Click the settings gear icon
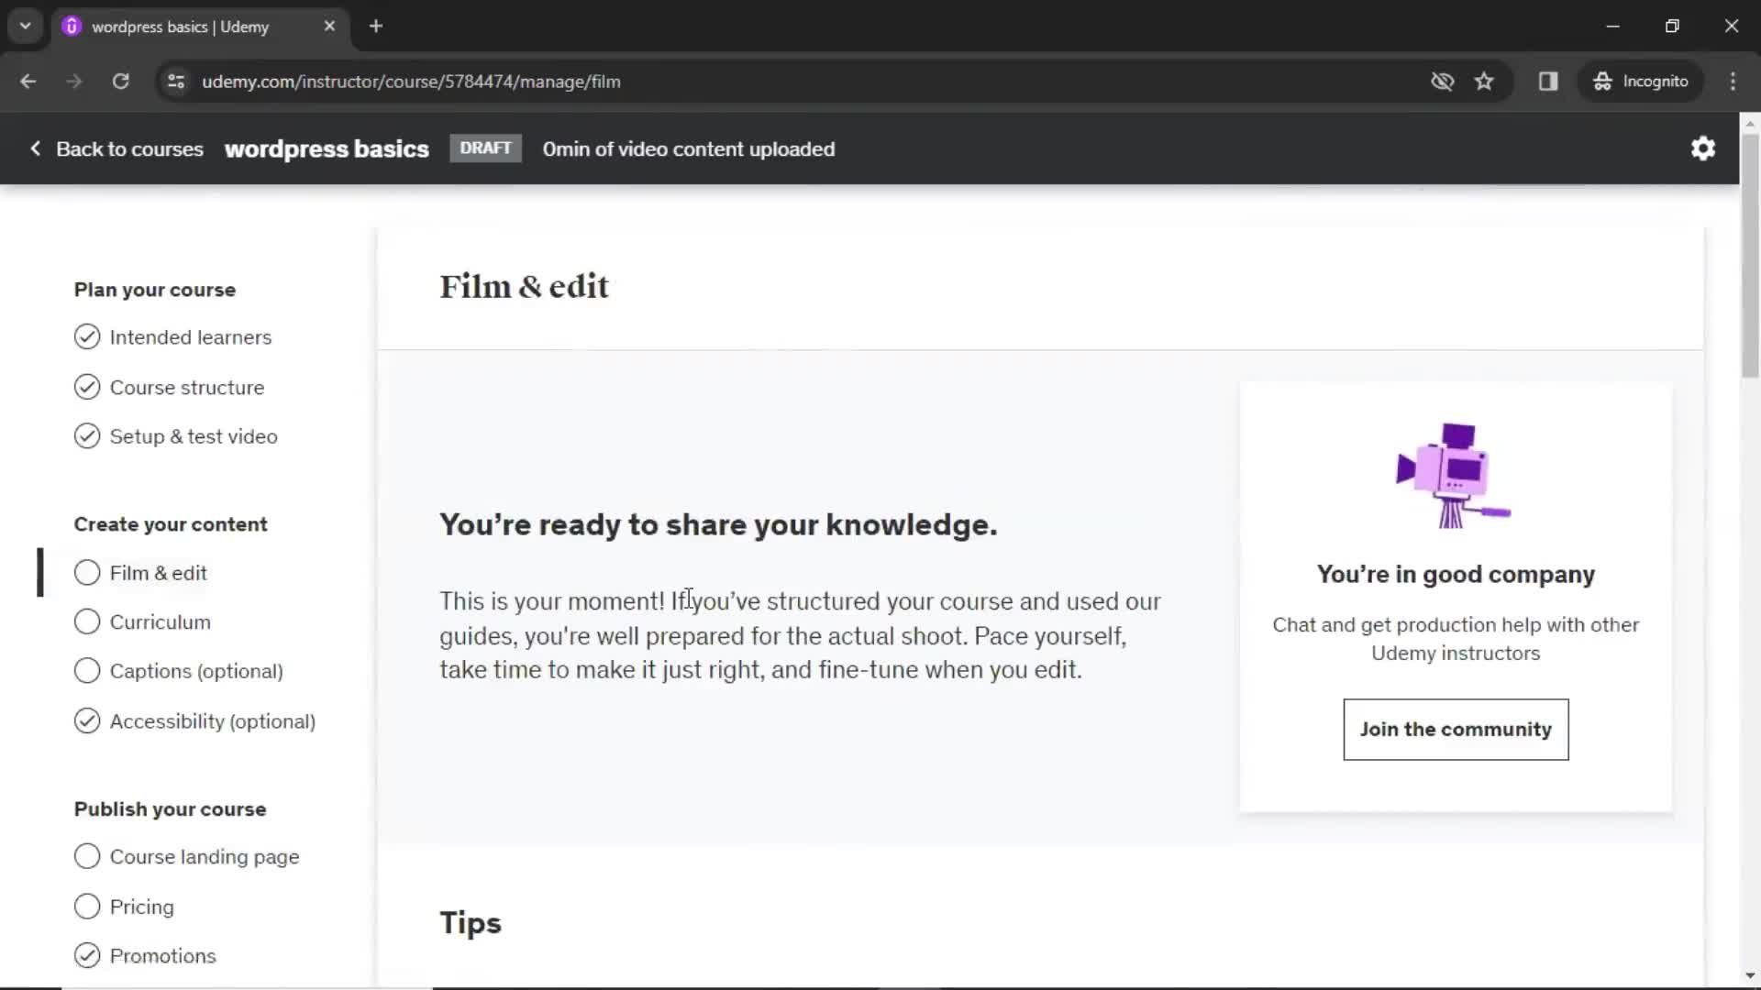Image resolution: width=1761 pixels, height=990 pixels. point(1704,148)
